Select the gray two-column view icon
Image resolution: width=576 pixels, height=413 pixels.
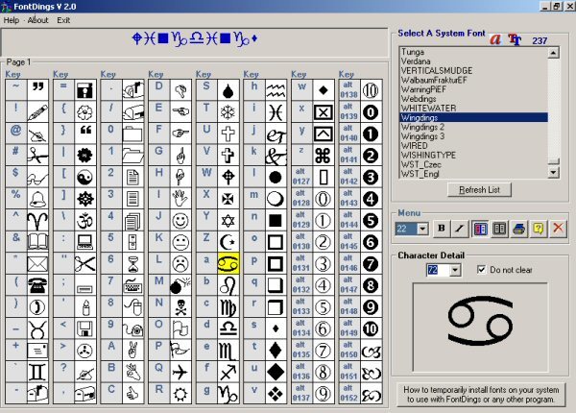click(x=499, y=229)
